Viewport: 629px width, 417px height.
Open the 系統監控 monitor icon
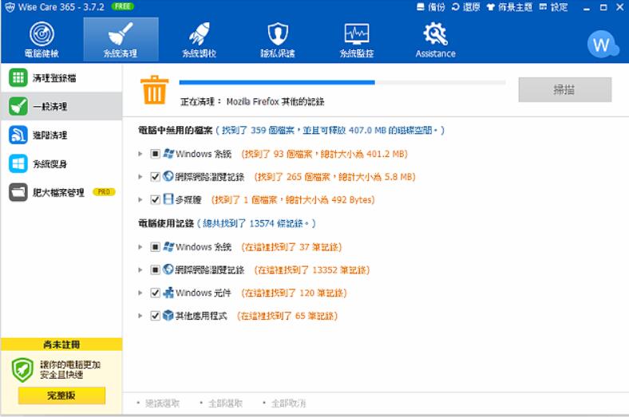click(x=357, y=33)
